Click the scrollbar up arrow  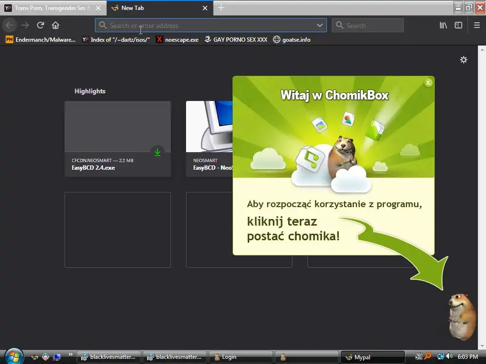tap(482, 49)
